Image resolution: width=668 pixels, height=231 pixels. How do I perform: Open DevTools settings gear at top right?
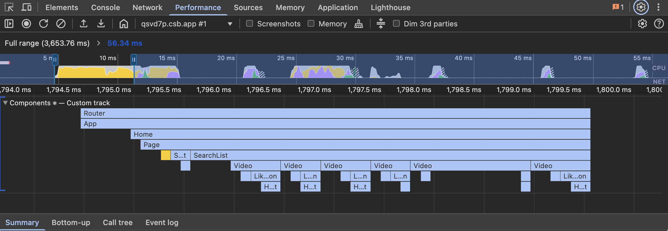click(641, 7)
